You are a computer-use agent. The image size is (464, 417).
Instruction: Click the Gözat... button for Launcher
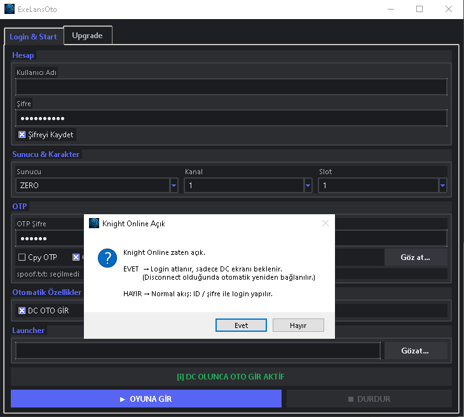[x=416, y=351]
